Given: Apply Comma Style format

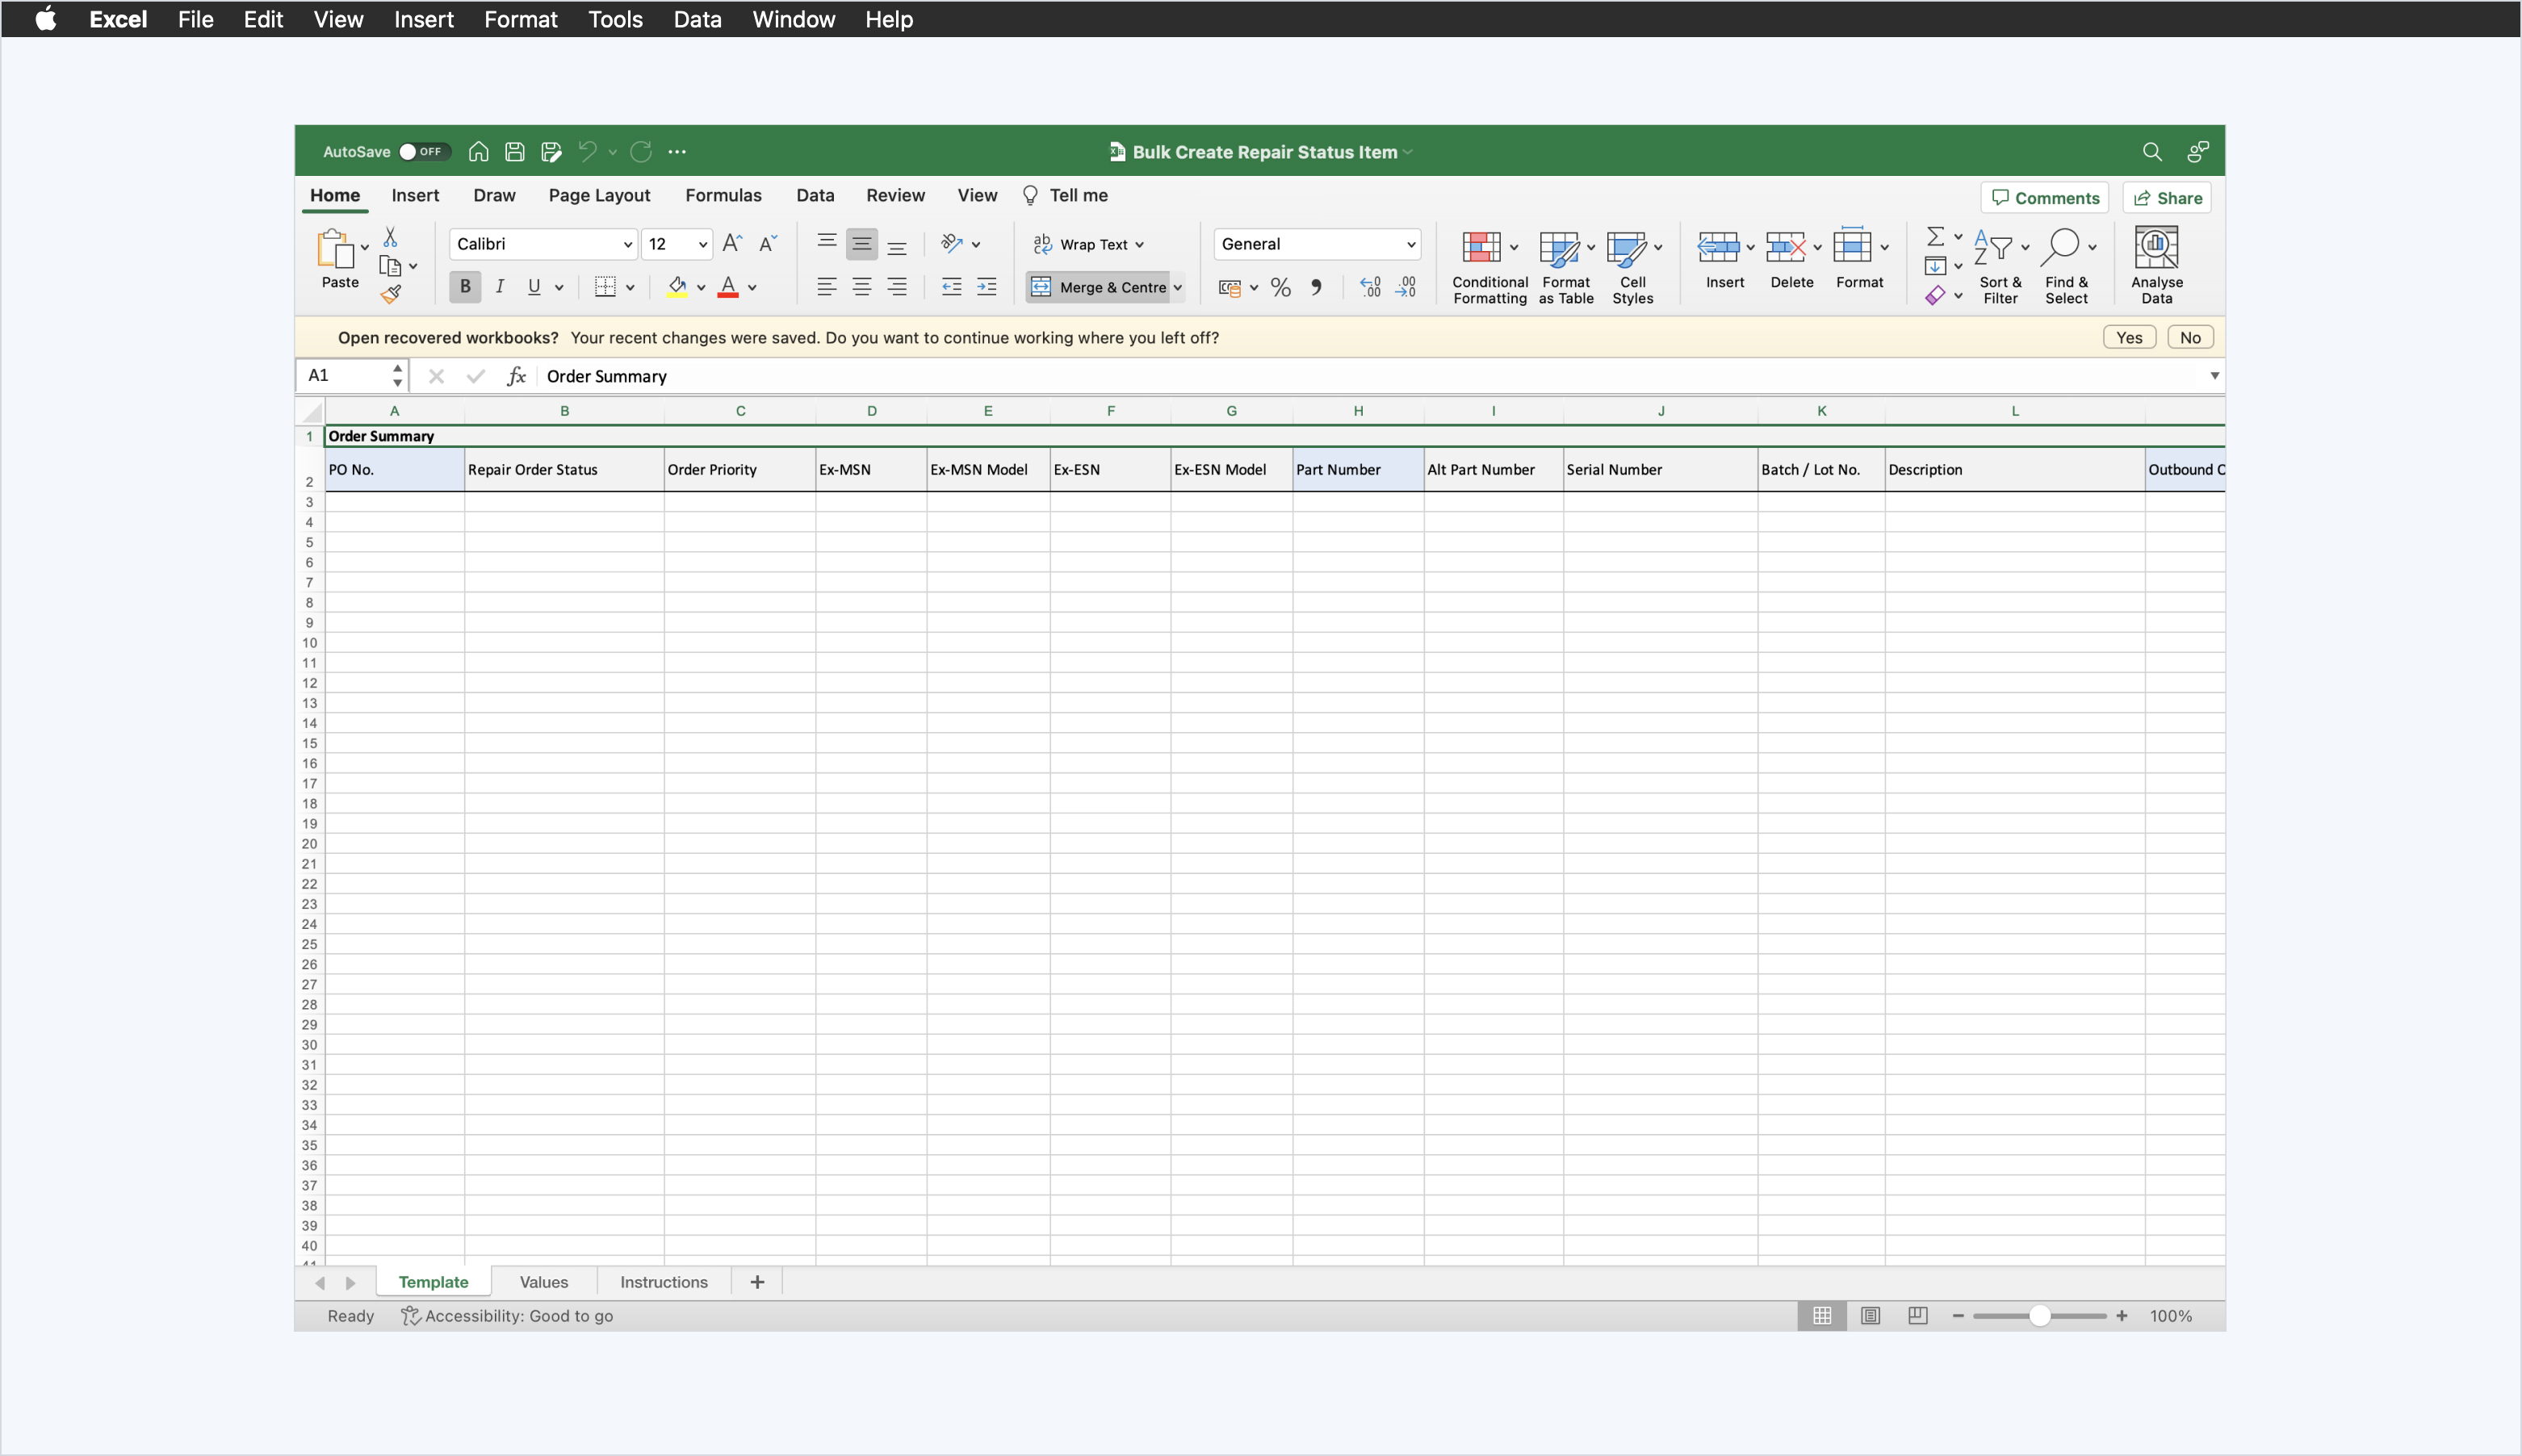Looking at the screenshot, I should (1317, 287).
